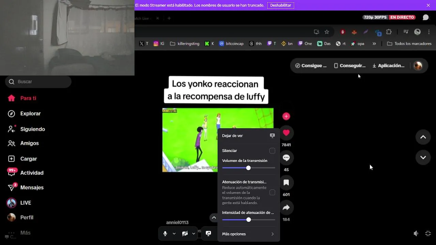
Task: Click the Buscar search field
Action: point(38,82)
